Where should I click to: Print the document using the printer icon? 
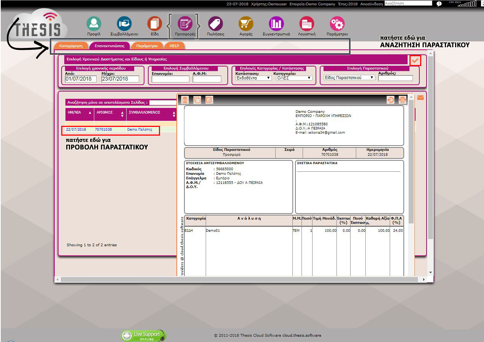[402, 100]
